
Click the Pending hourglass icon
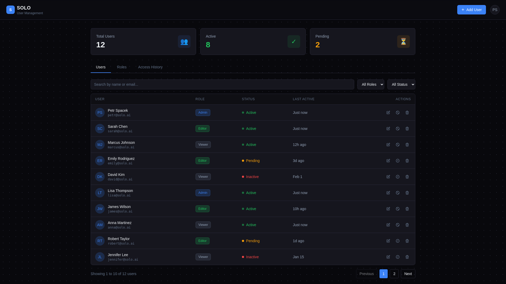(403, 42)
